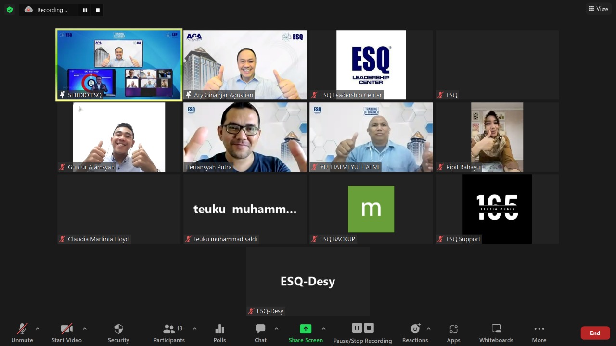This screenshot has width=616, height=346.
Task: Start Video with the camera toggle
Action: click(x=66, y=333)
